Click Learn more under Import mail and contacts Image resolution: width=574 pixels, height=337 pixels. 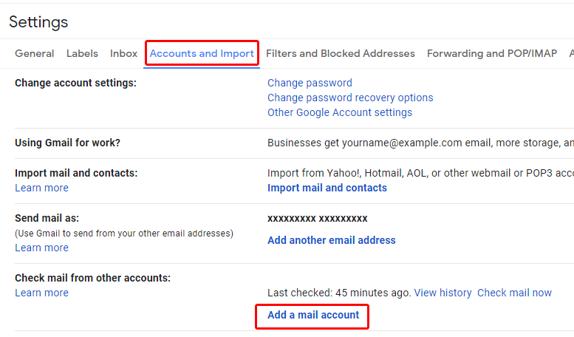point(41,188)
